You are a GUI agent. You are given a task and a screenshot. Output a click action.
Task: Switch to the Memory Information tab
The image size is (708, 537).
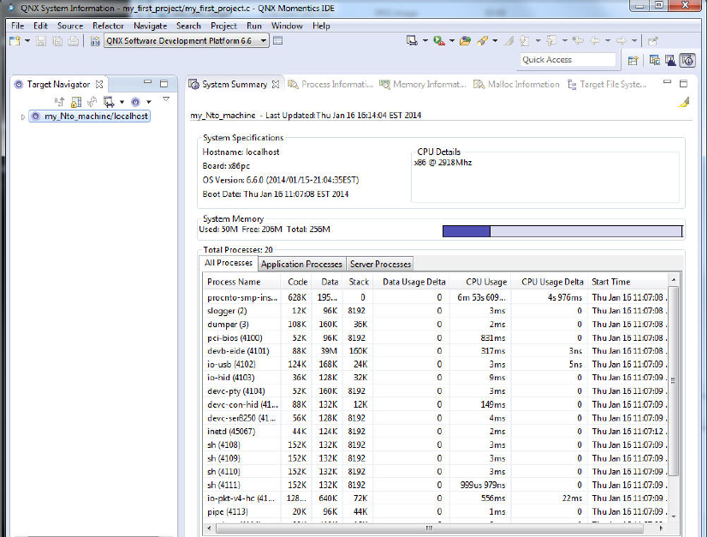pyautogui.click(x=423, y=85)
